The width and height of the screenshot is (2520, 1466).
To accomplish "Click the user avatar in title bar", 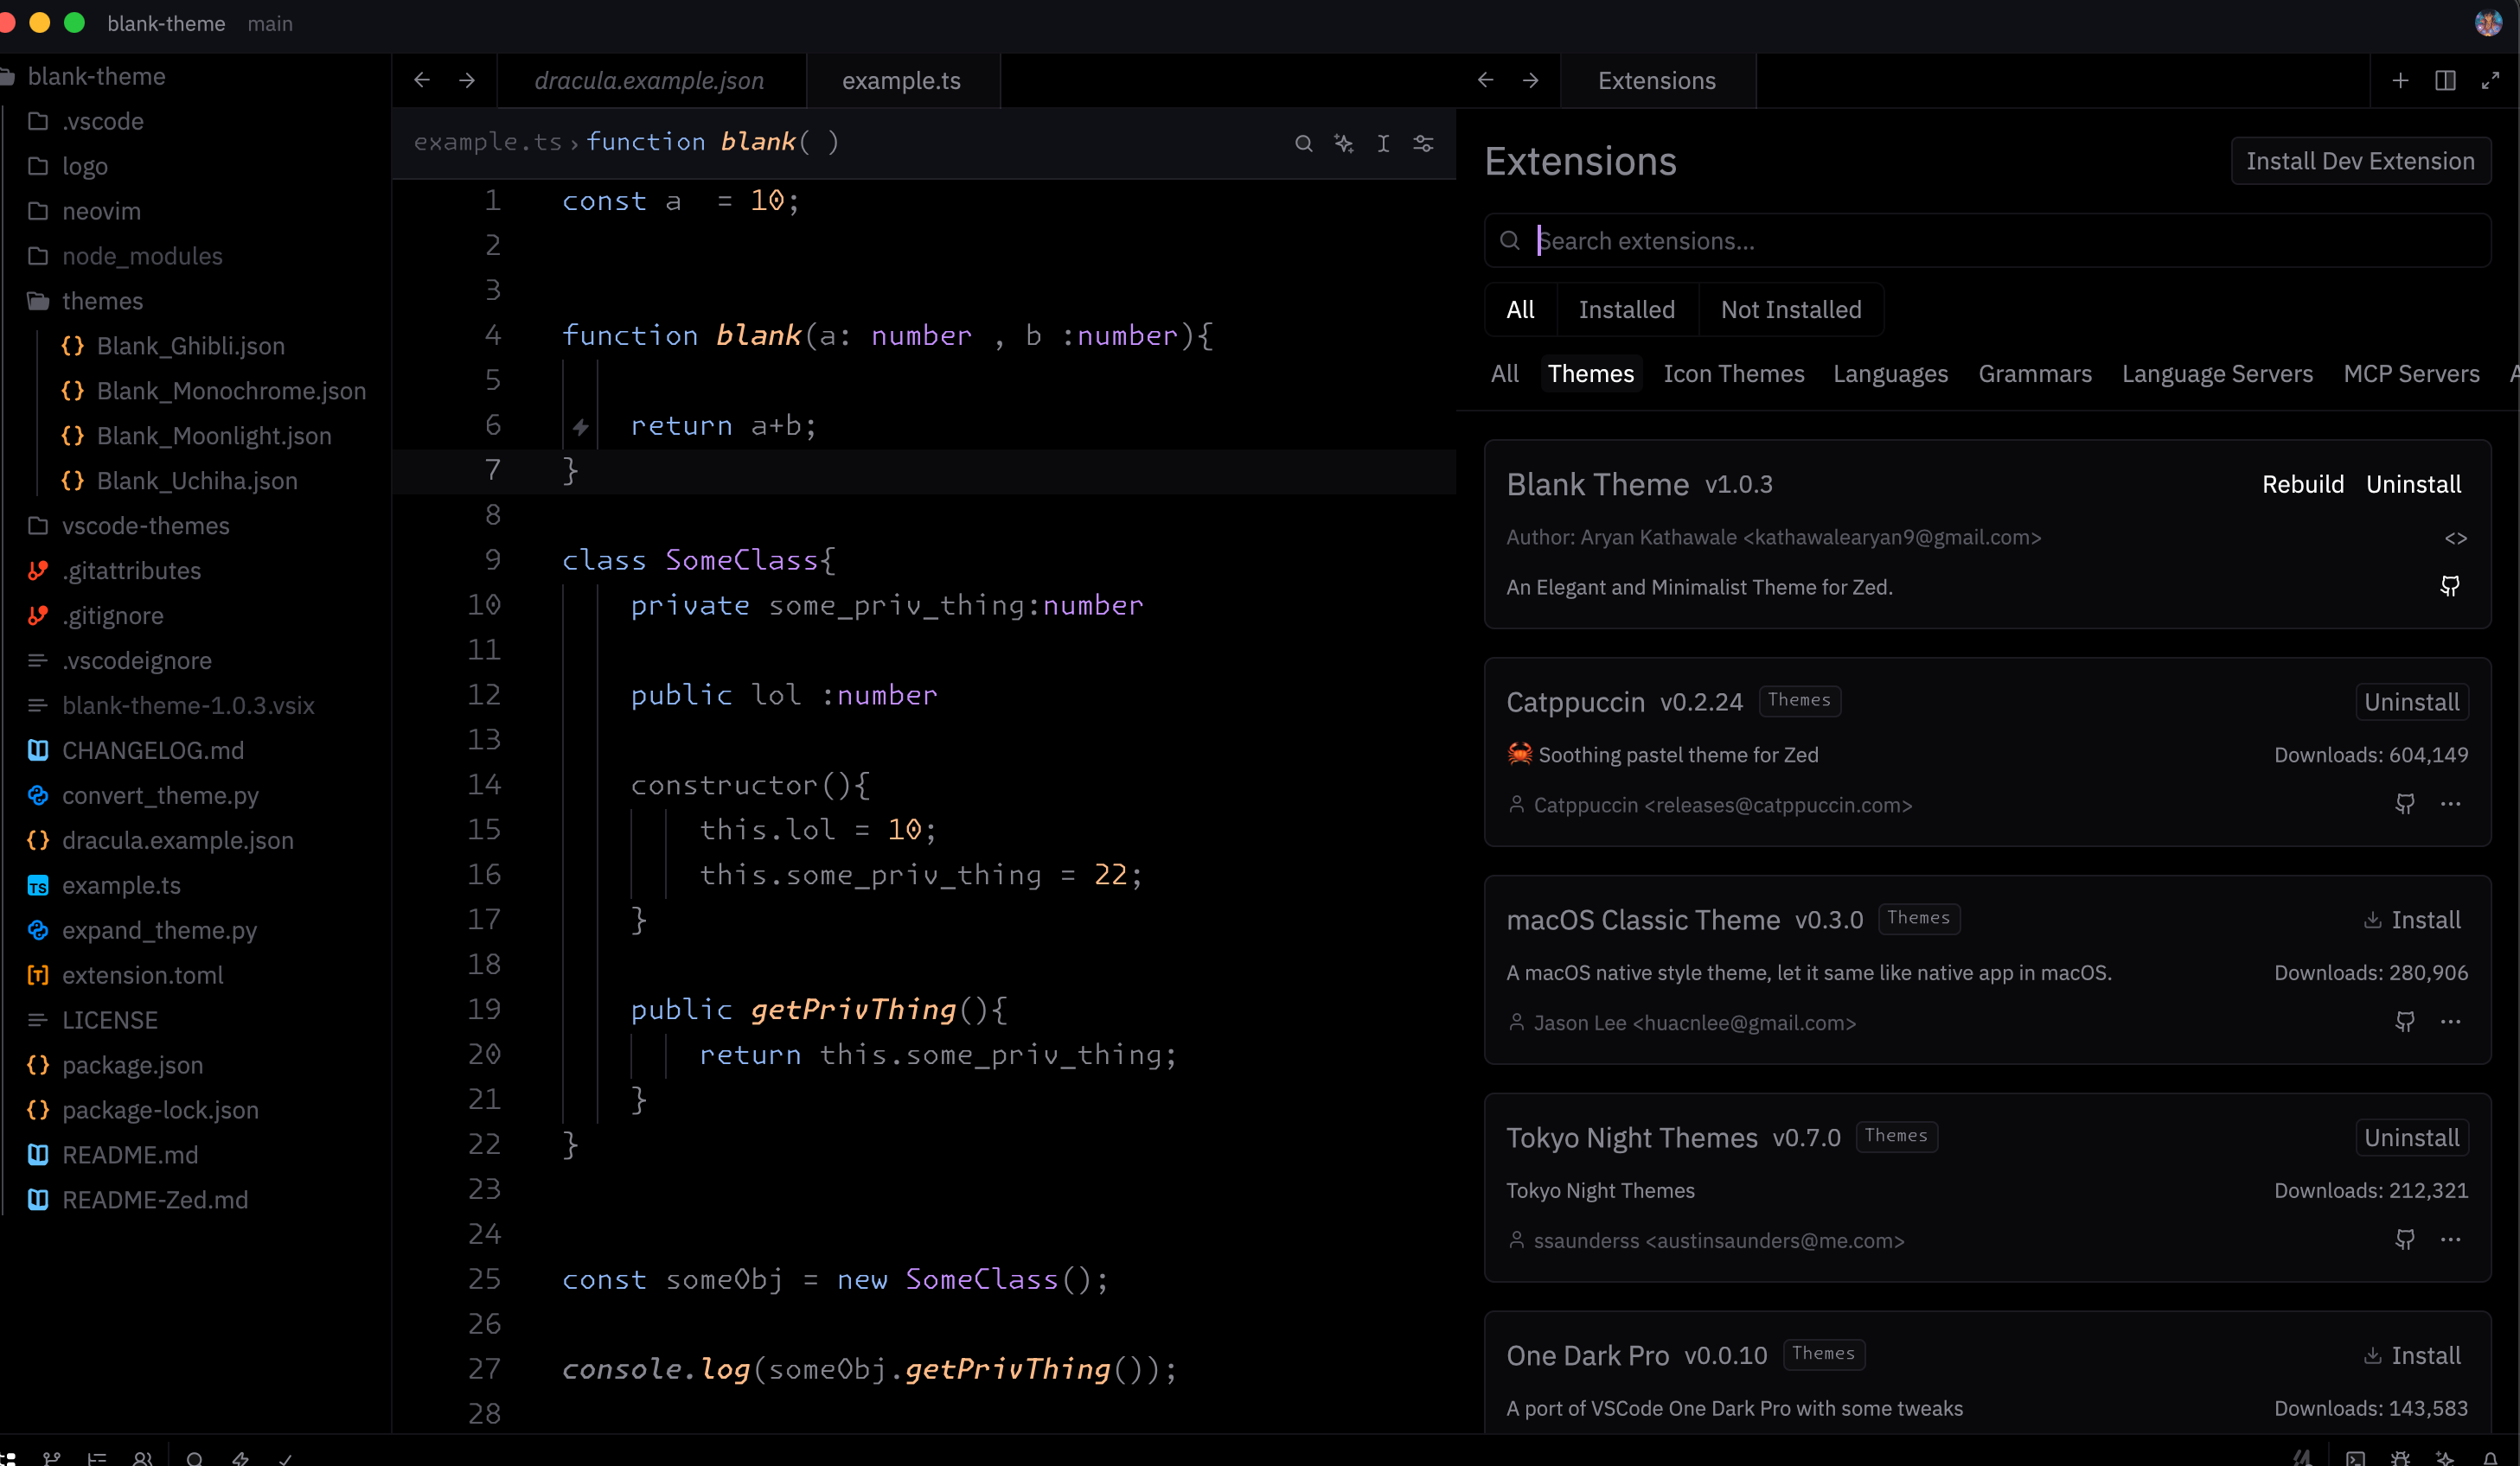I will [x=2488, y=23].
